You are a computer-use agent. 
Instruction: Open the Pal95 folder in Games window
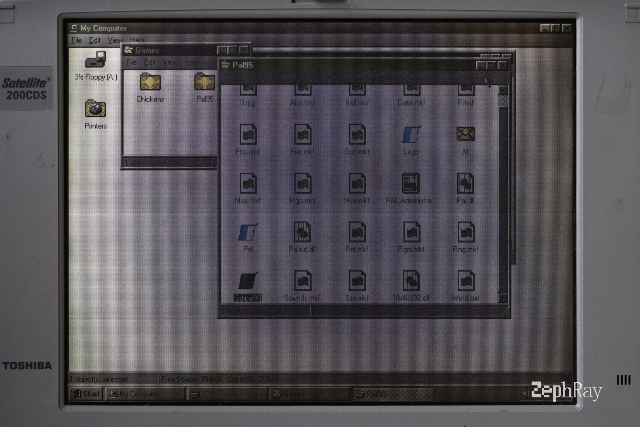tap(204, 82)
